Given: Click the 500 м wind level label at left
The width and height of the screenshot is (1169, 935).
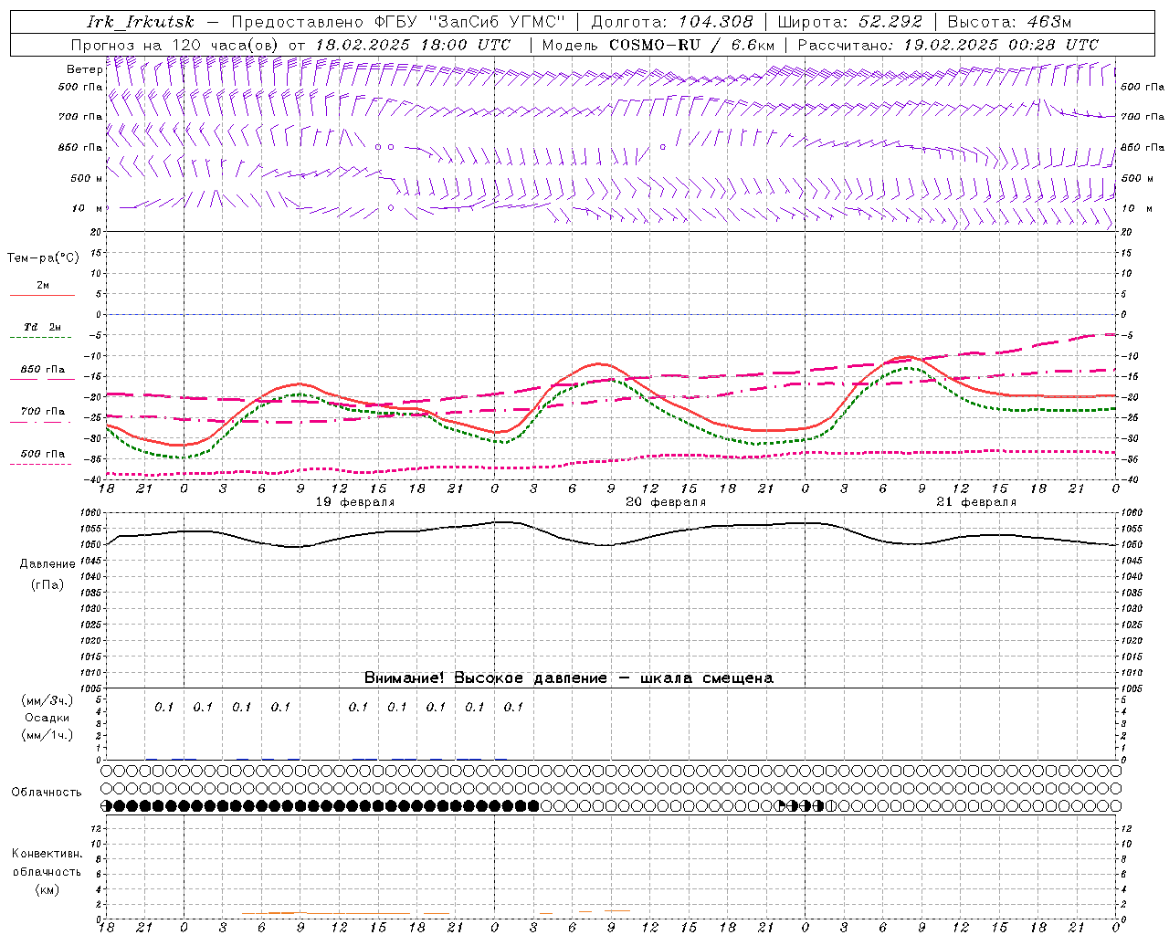Looking at the screenshot, I should (87, 179).
